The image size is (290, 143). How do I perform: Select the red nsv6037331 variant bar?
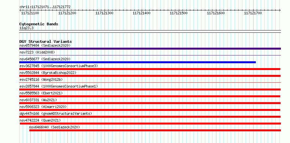pyautogui.click(x=150, y=103)
